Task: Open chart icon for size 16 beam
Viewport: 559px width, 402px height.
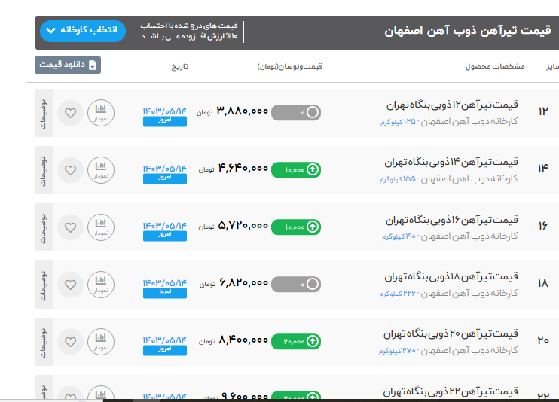Action: pyautogui.click(x=101, y=227)
